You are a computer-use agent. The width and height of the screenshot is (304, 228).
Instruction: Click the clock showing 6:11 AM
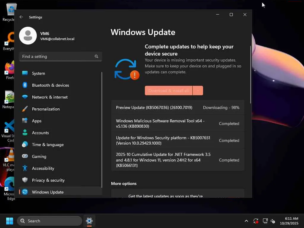[x=289, y=221]
